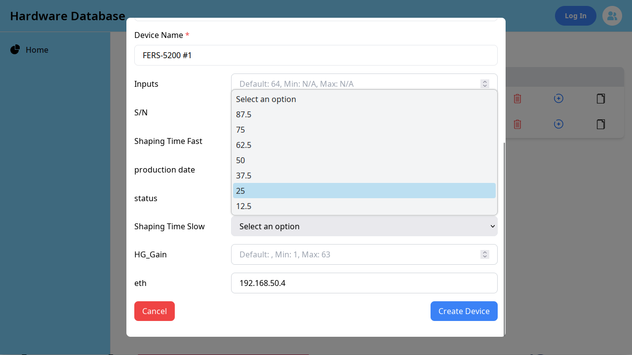
Task: Choose 37.5 from the open list
Action: [364, 176]
